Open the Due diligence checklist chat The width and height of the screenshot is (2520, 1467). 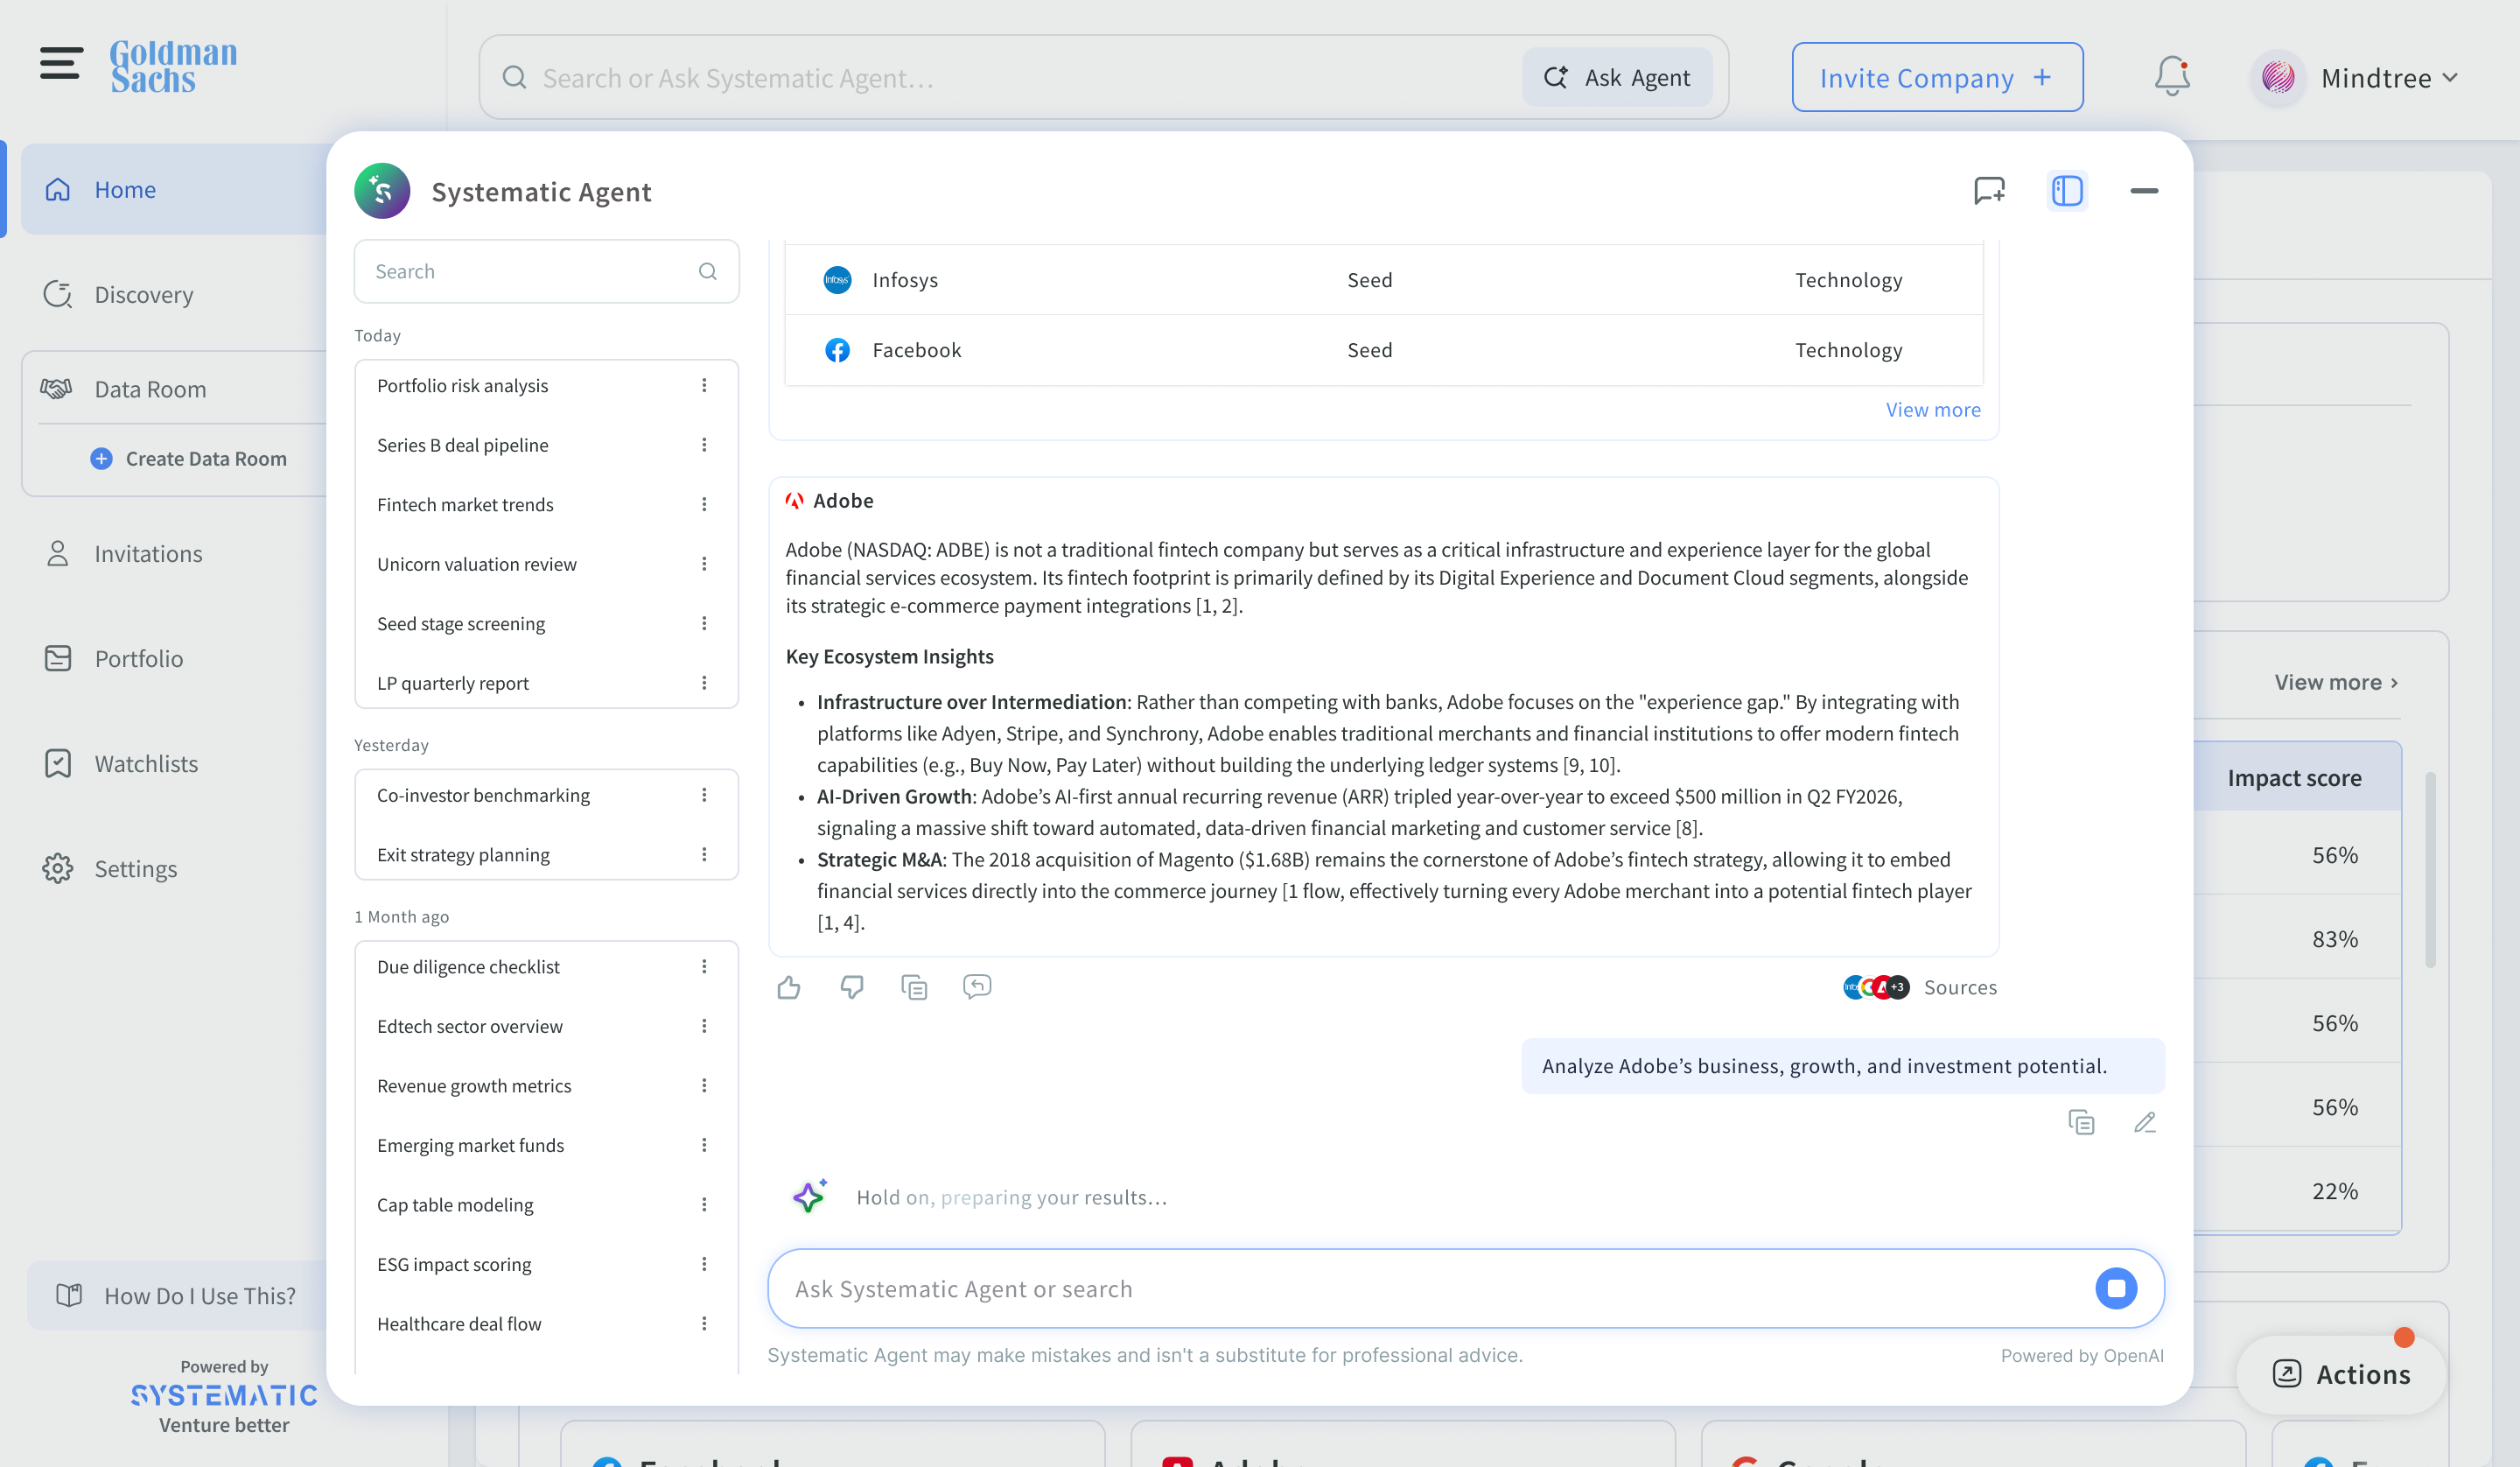[468, 966]
